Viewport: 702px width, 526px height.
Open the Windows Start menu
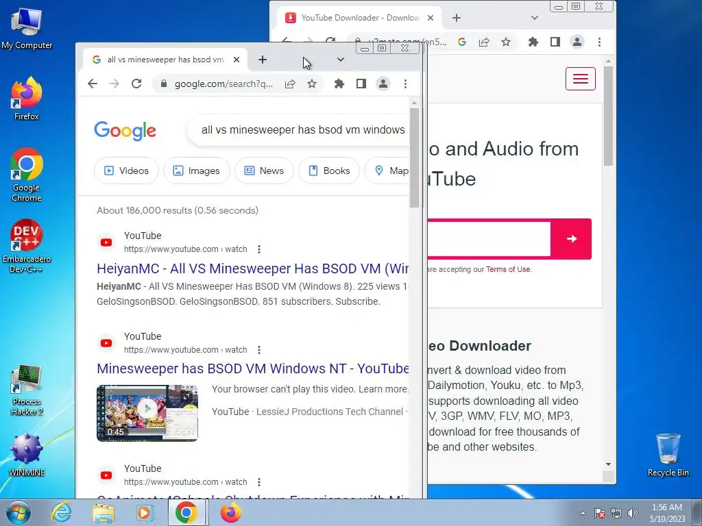tap(19, 512)
